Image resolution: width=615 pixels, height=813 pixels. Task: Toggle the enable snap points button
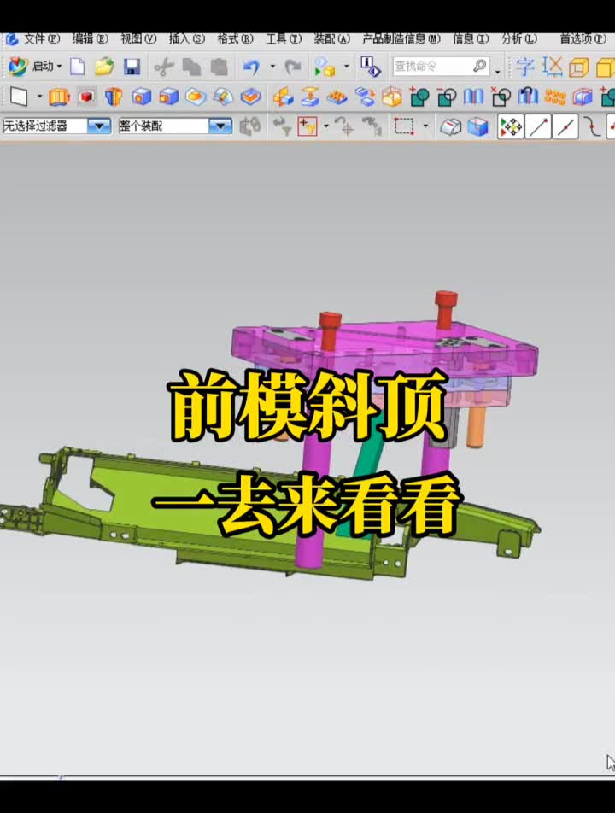tap(511, 127)
